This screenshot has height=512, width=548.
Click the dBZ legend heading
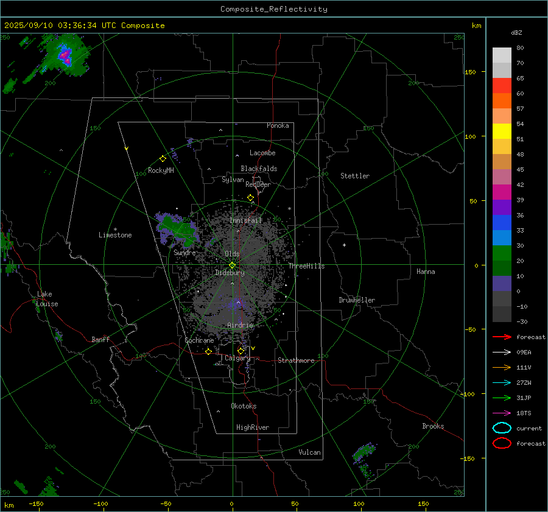[516, 32]
